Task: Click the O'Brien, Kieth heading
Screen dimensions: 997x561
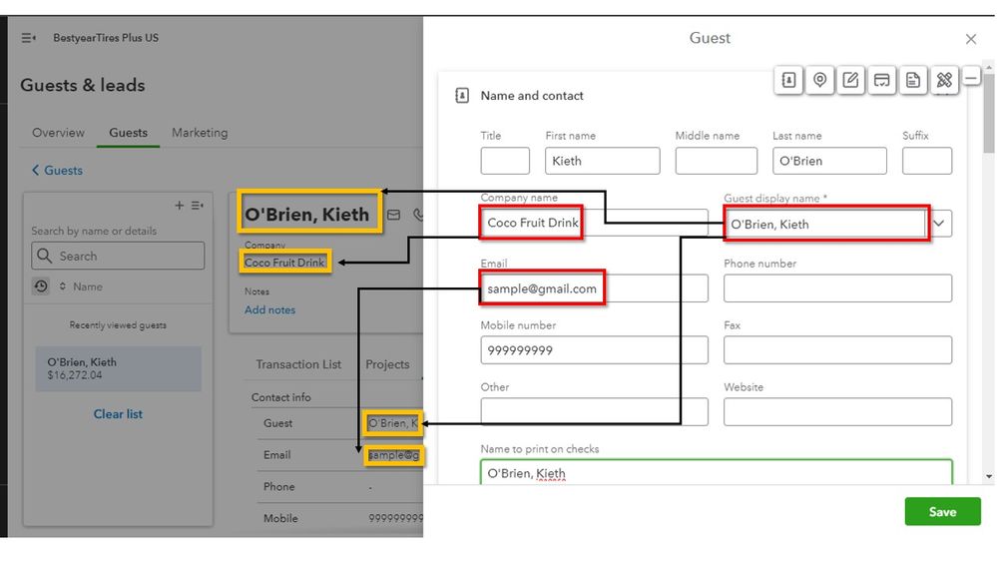Action: tap(307, 215)
